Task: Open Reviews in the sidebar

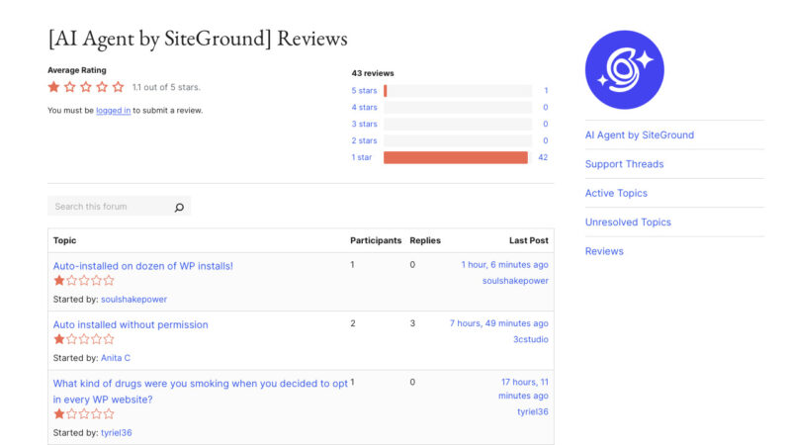Action: point(604,251)
